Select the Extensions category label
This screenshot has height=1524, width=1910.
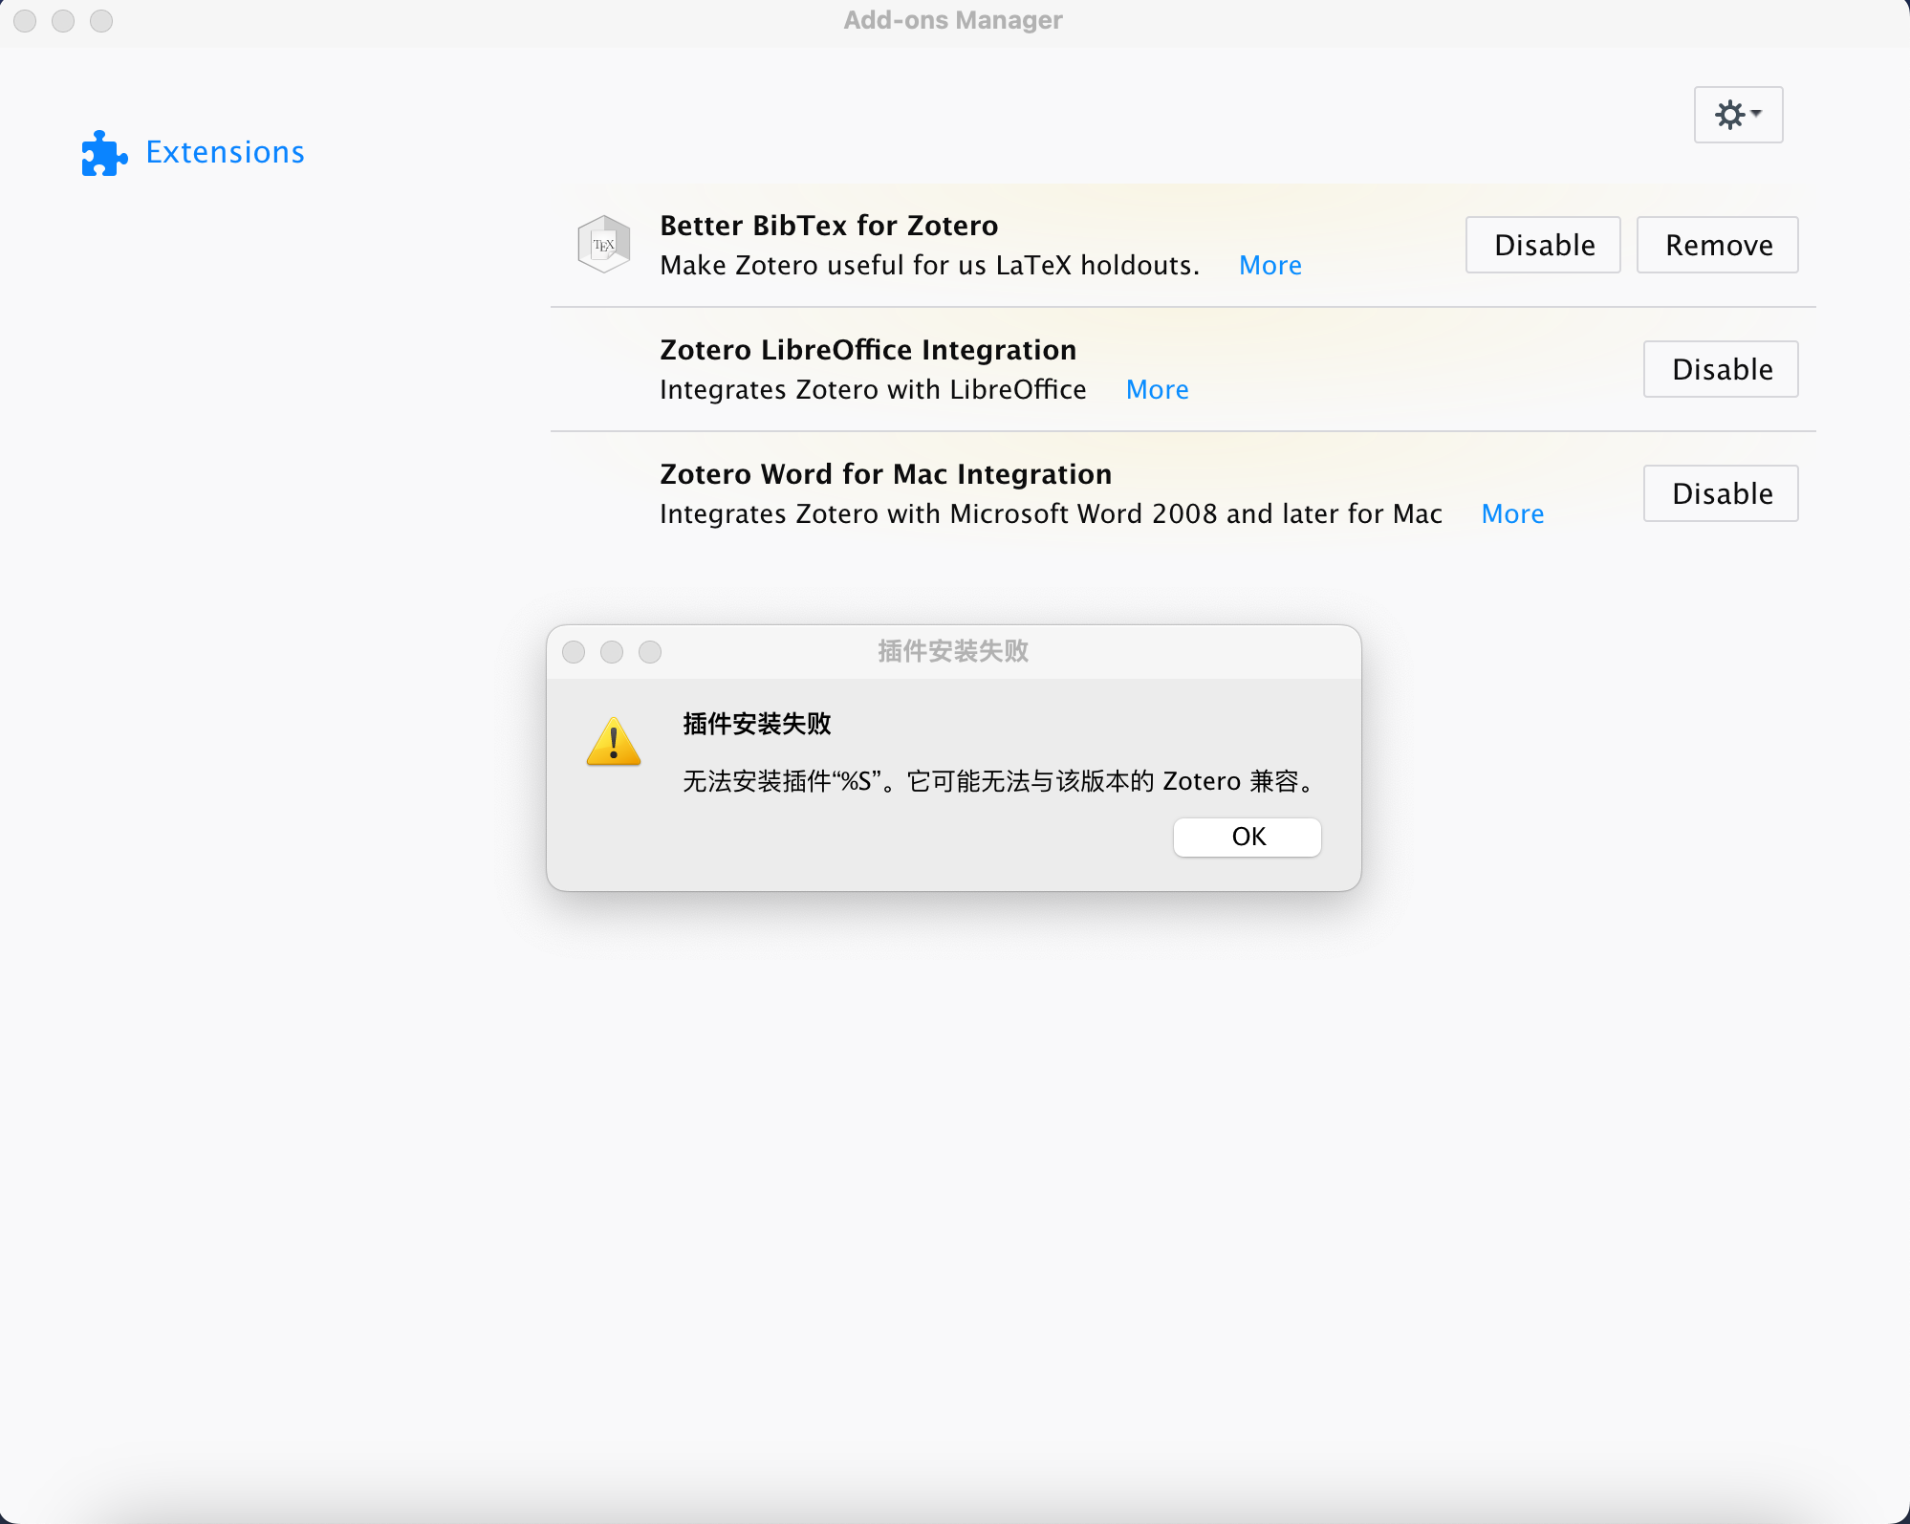pyautogui.click(x=225, y=151)
